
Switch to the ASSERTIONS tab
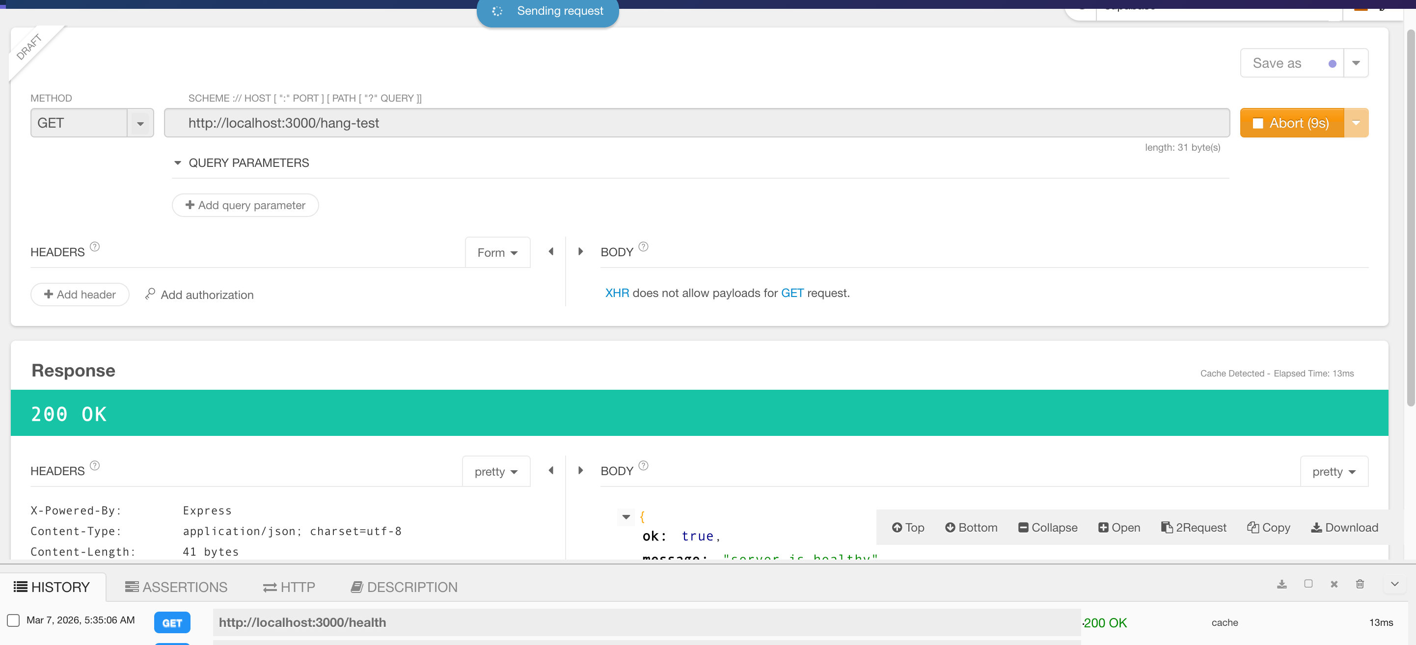tap(176, 587)
